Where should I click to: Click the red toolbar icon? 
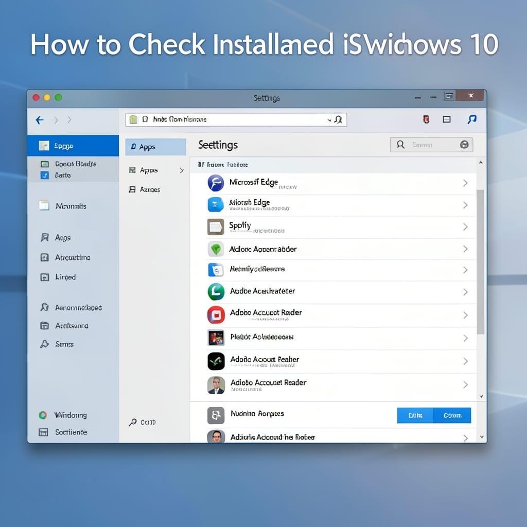[x=426, y=119]
